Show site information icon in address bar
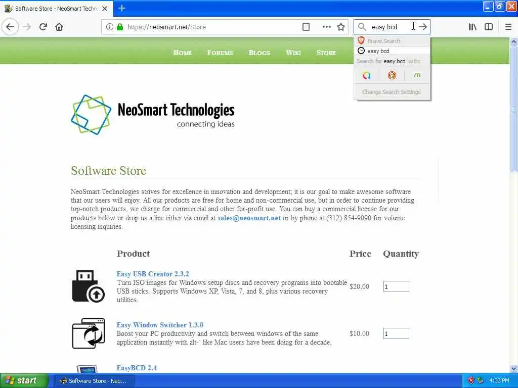 pyautogui.click(x=109, y=27)
